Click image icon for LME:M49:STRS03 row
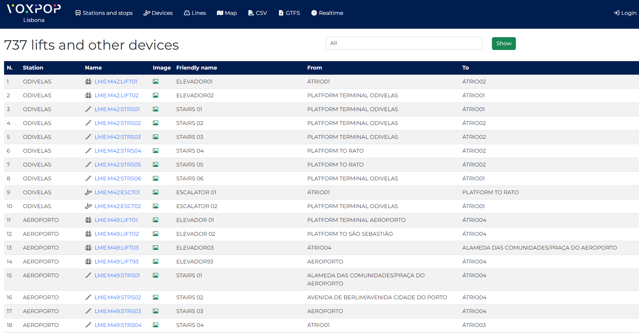The height and width of the screenshot is (333, 639). [x=156, y=311]
